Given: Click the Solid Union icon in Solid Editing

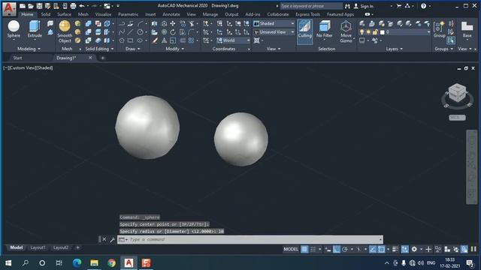Looking at the screenshot, I should [89, 23].
